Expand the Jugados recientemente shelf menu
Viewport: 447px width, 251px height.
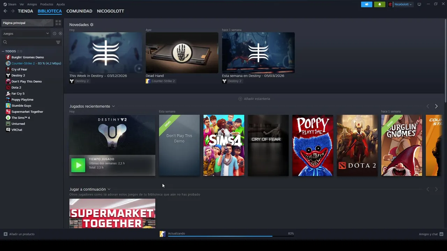click(113, 106)
